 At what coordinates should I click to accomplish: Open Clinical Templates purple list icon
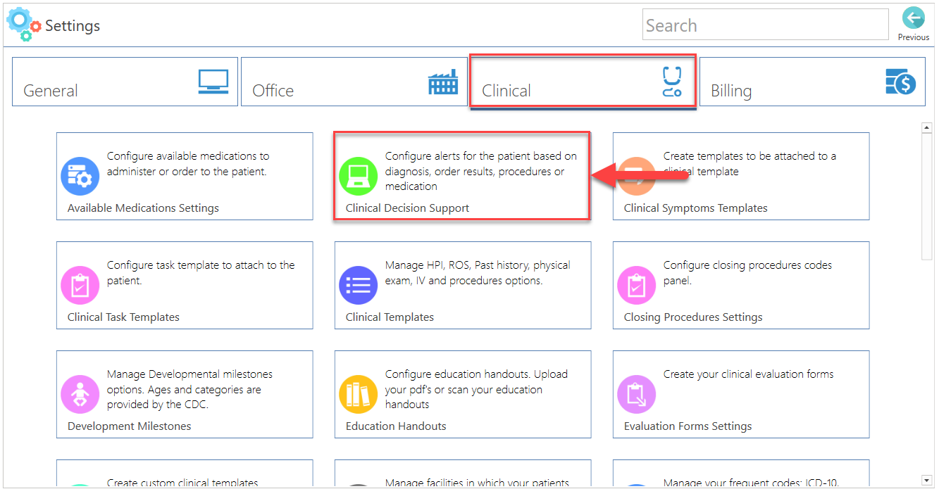[x=359, y=285]
